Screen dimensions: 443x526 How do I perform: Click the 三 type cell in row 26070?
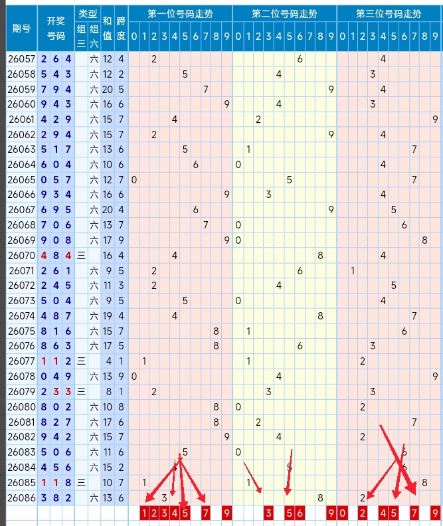coord(81,256)
